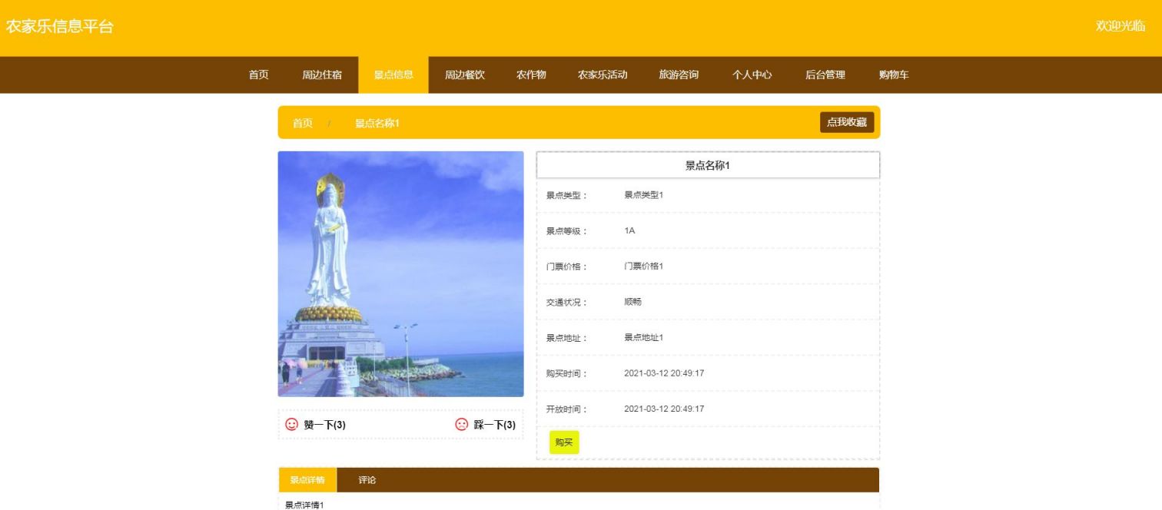This screenshot has height=510, width=1162.
Task: Navigate to 旅游咨询
Action: point(679,75)
